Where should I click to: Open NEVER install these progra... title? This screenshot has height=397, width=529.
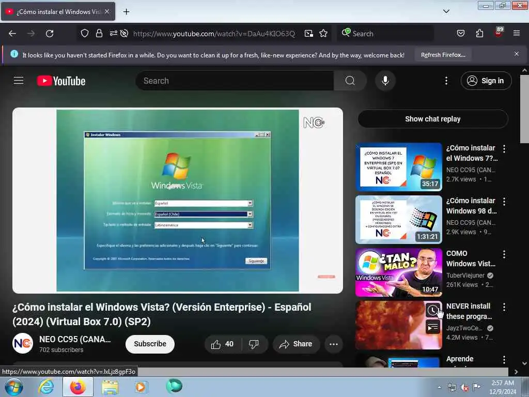pyautogui.click(x=469, y=311)
